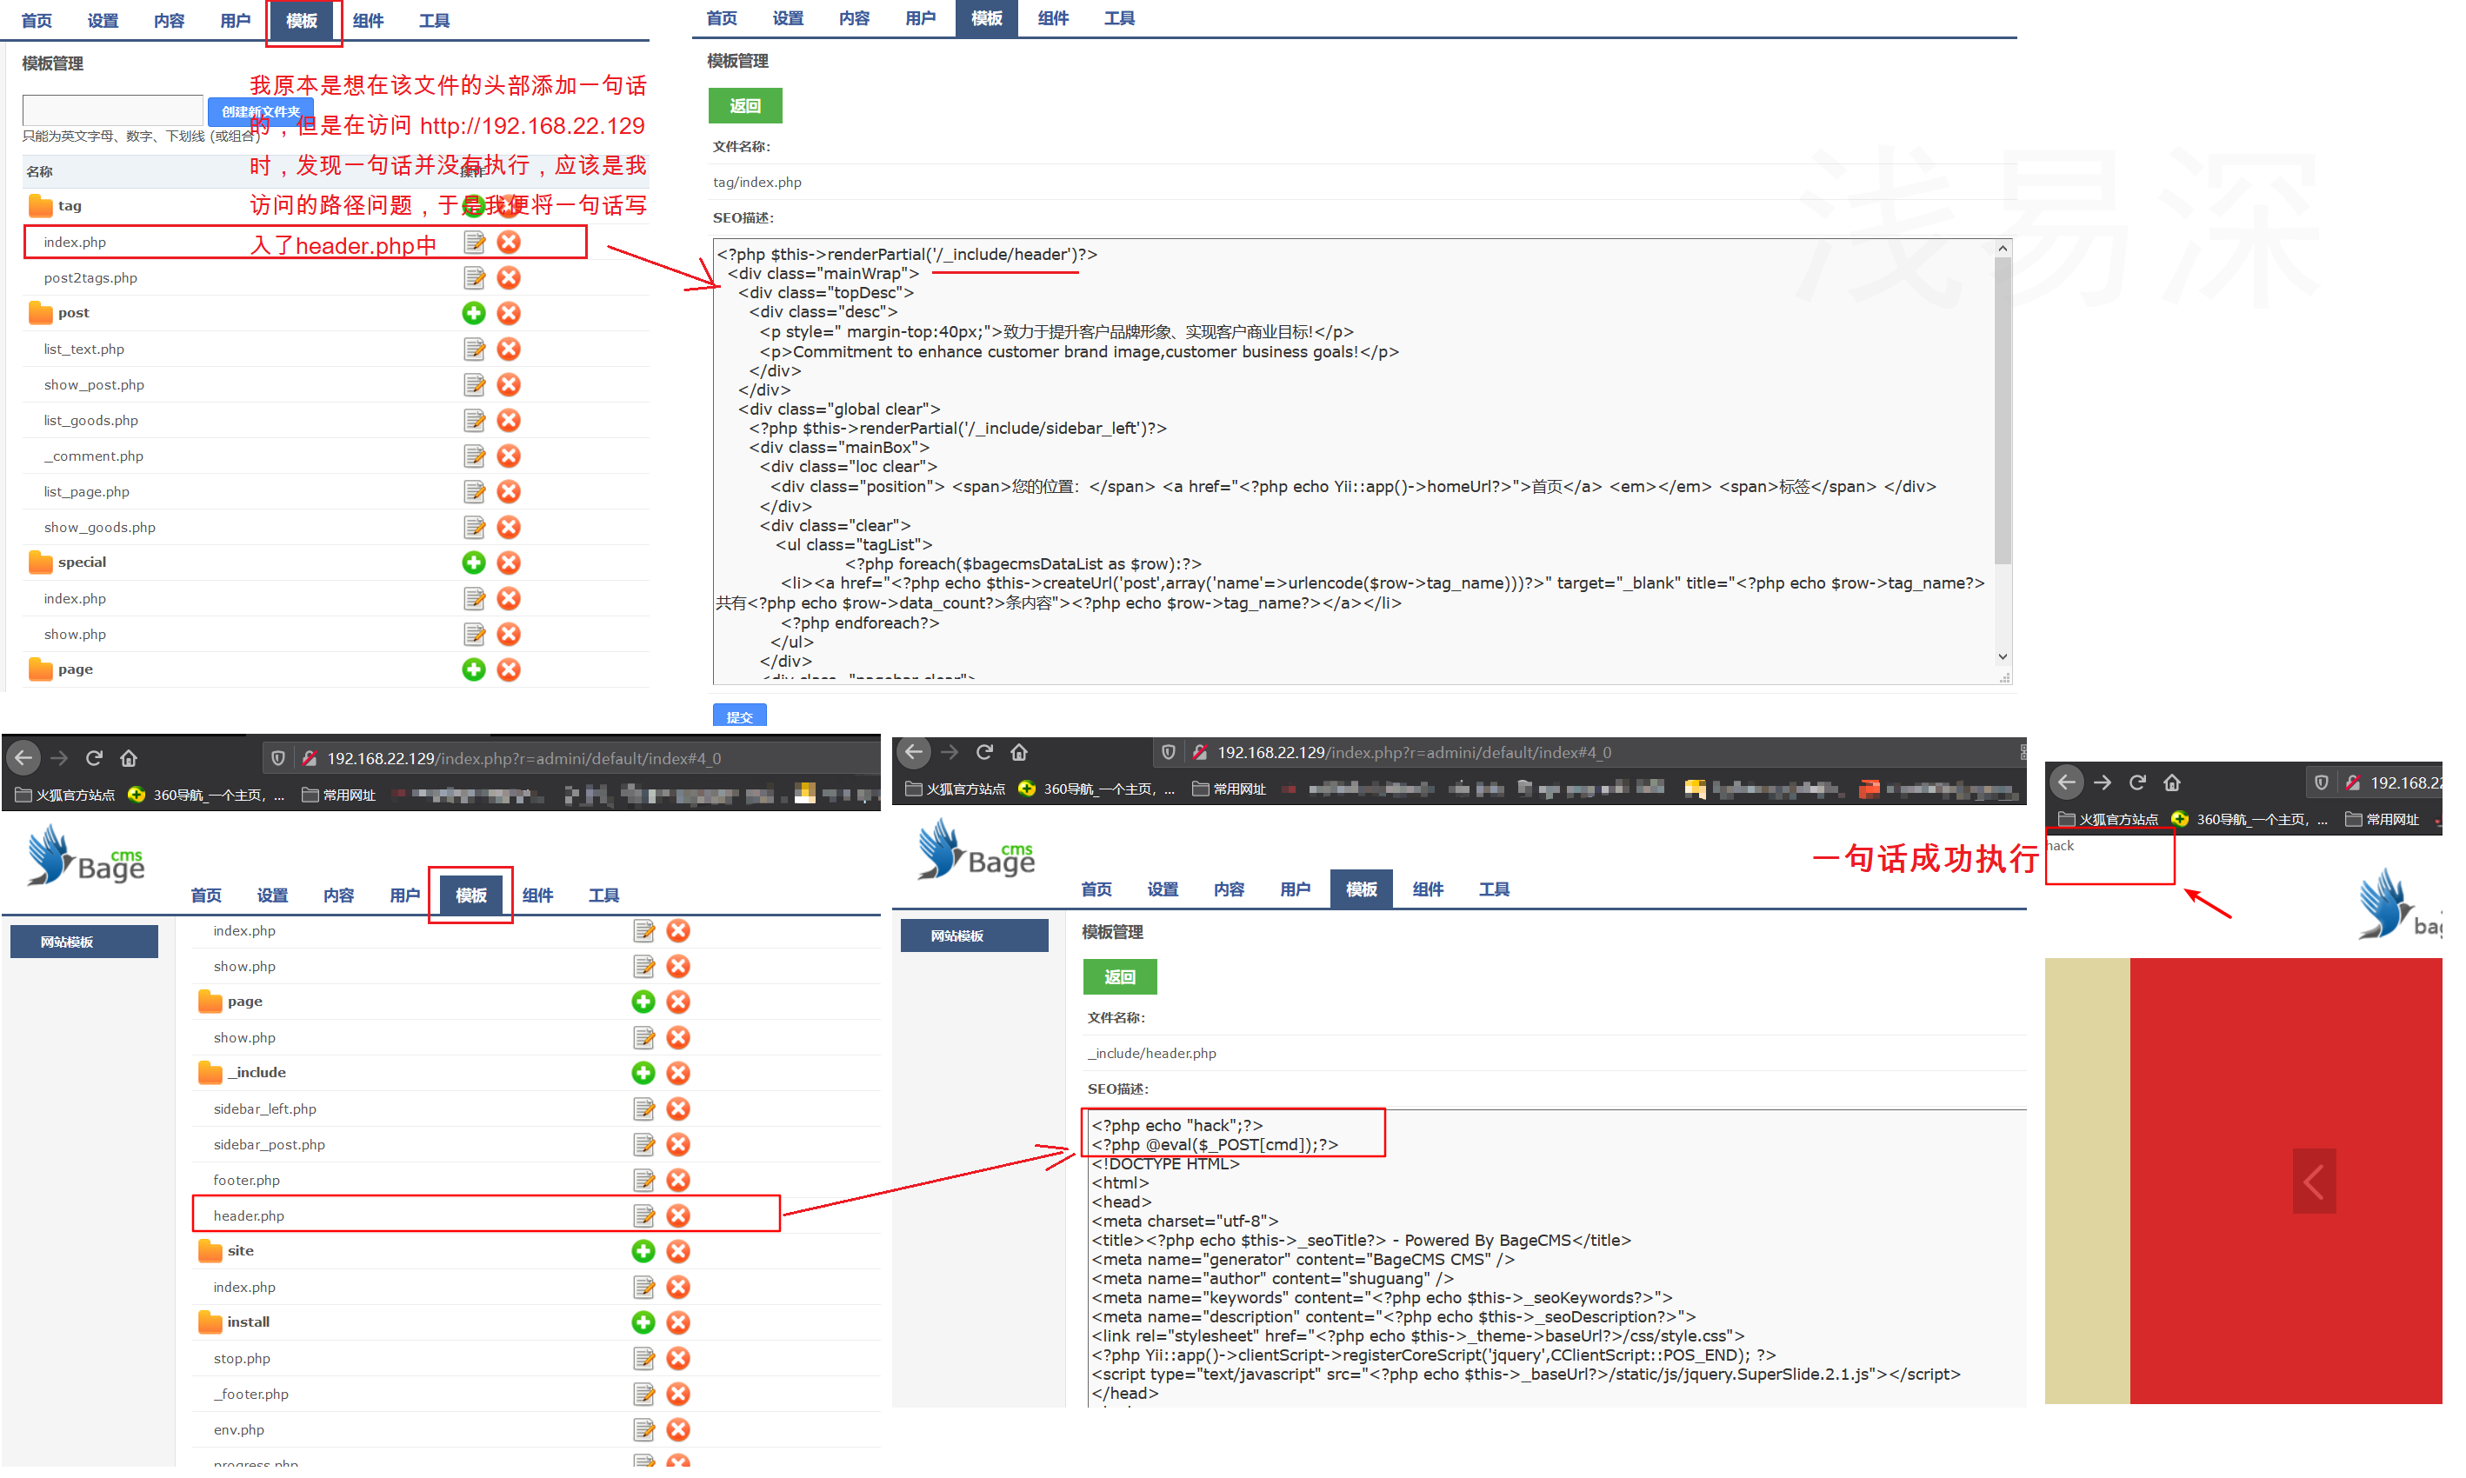Click the green plus beside the site folder

click(x=643, y=1251)
